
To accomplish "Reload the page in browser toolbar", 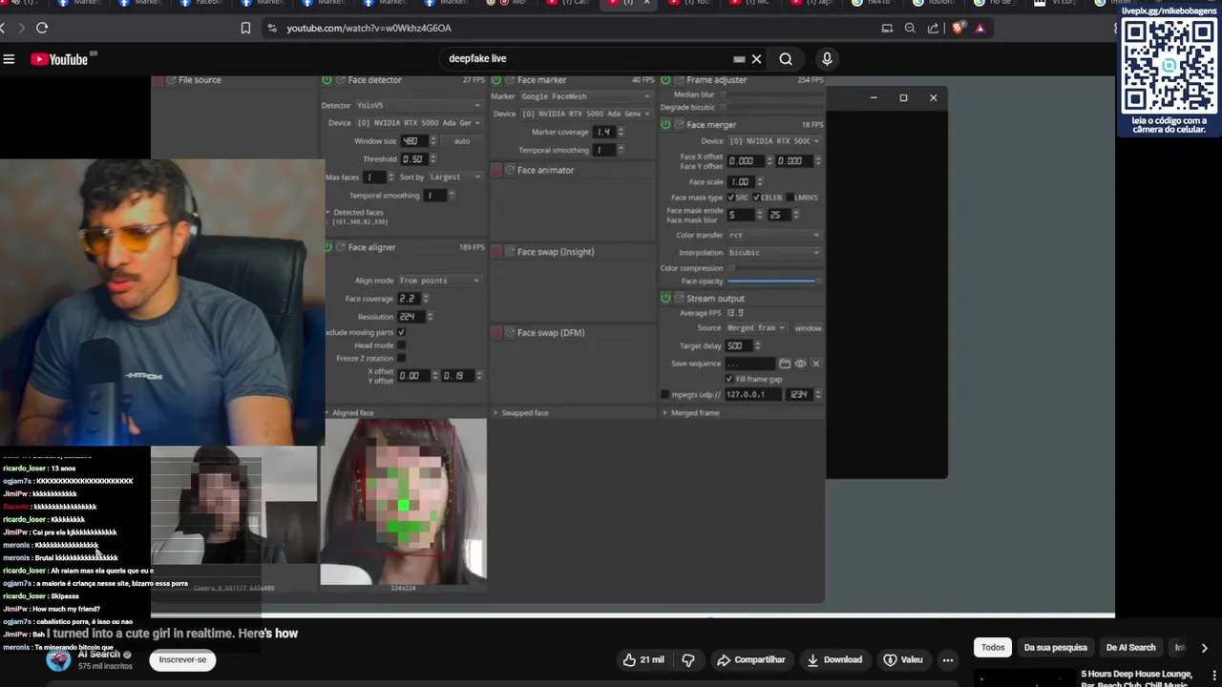I will click(42, 28).
